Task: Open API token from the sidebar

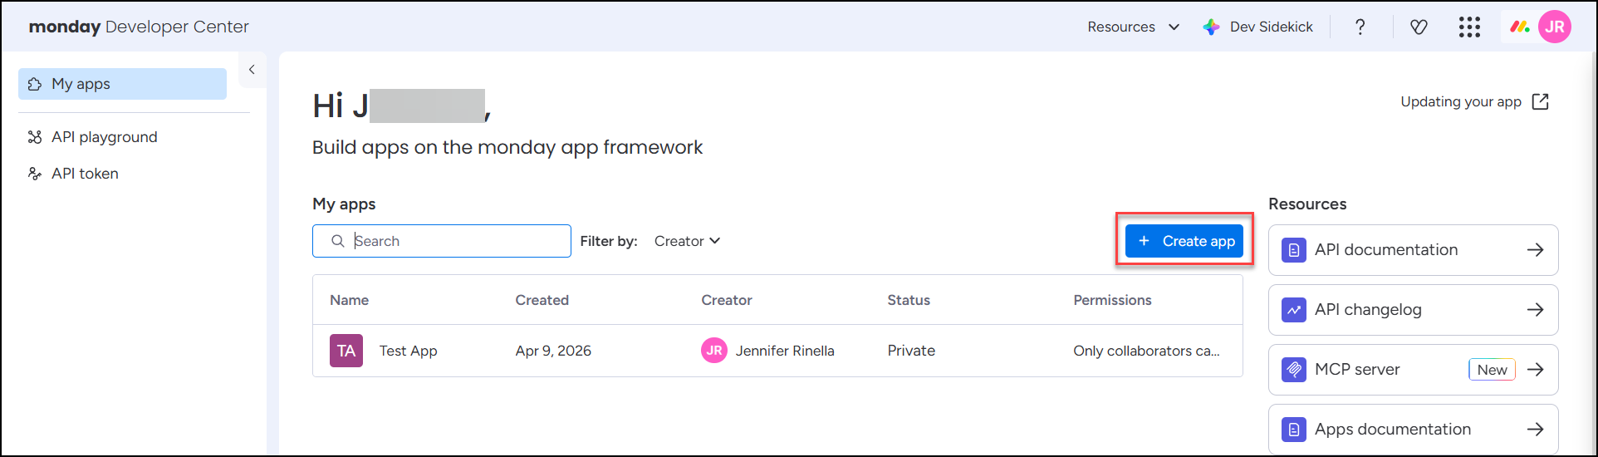Action: 85,174
